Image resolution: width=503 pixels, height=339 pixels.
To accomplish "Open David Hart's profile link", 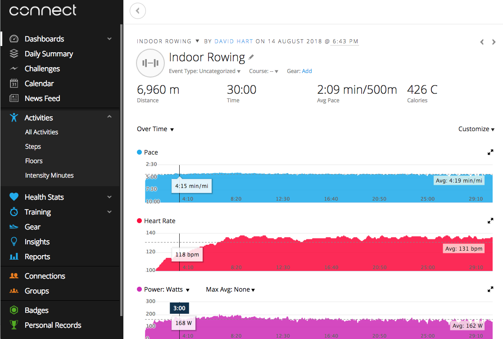I will 233,41.
